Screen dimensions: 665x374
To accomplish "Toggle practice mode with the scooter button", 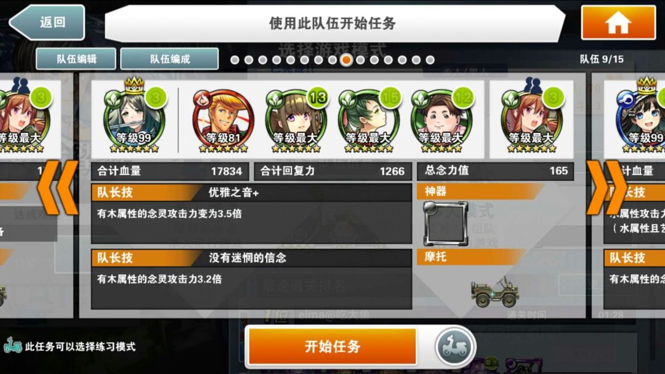I will (x=454, y=347).
